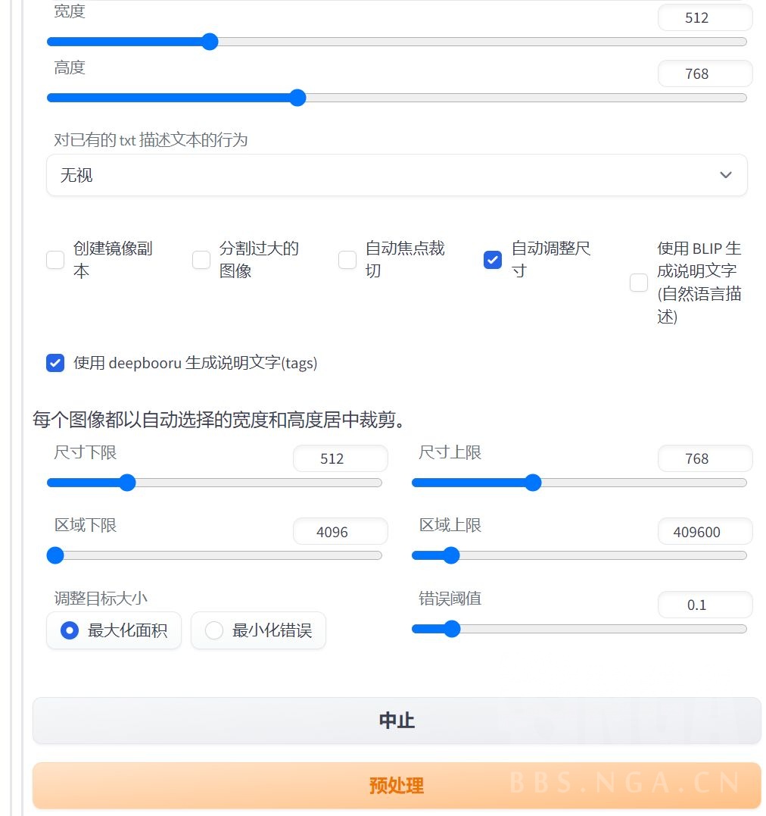Click the 区域上限 field showing 409600
Screen dimensions: 766x816
pyautogui.click(x=705, y=531)
